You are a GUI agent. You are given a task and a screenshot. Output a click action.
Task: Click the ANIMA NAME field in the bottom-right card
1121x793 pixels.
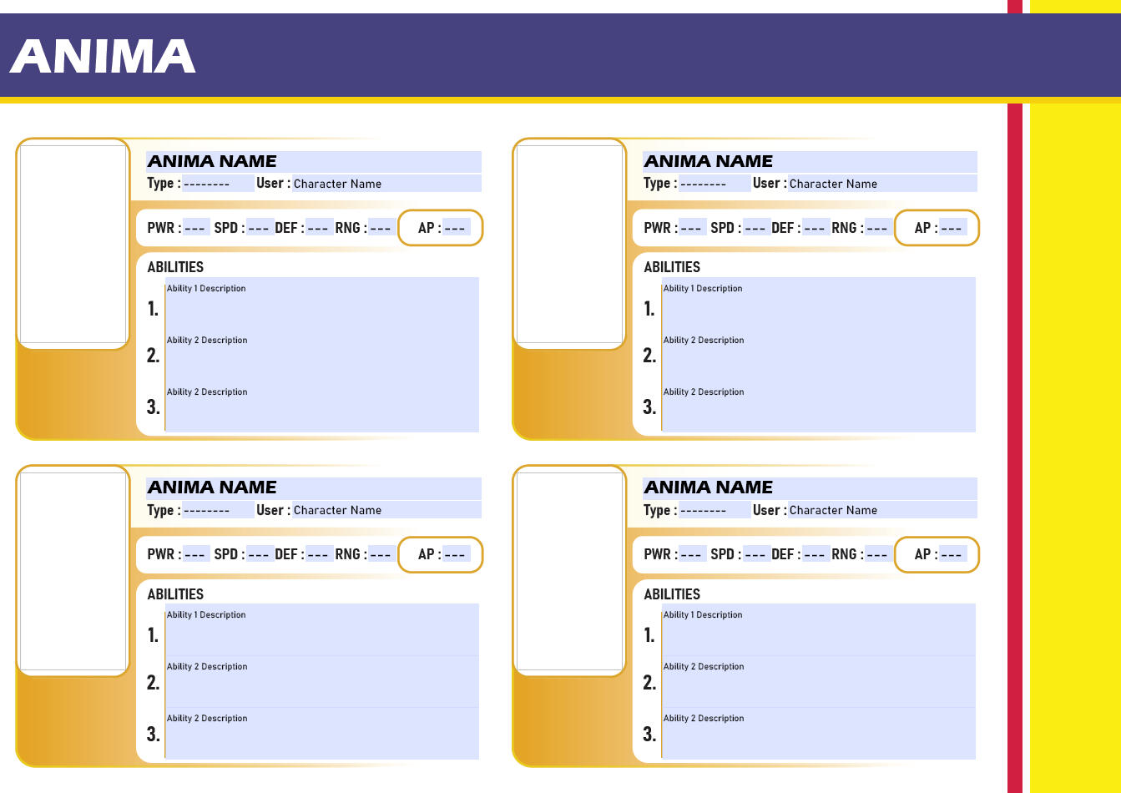coord(809,487)
